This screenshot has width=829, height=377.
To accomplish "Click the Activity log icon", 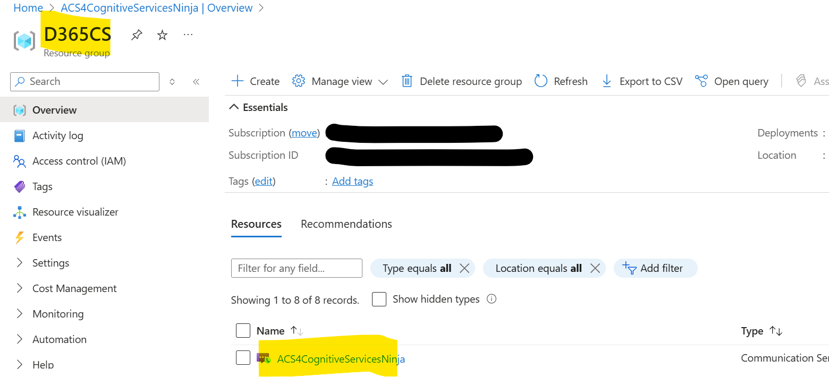I will 20,136.
